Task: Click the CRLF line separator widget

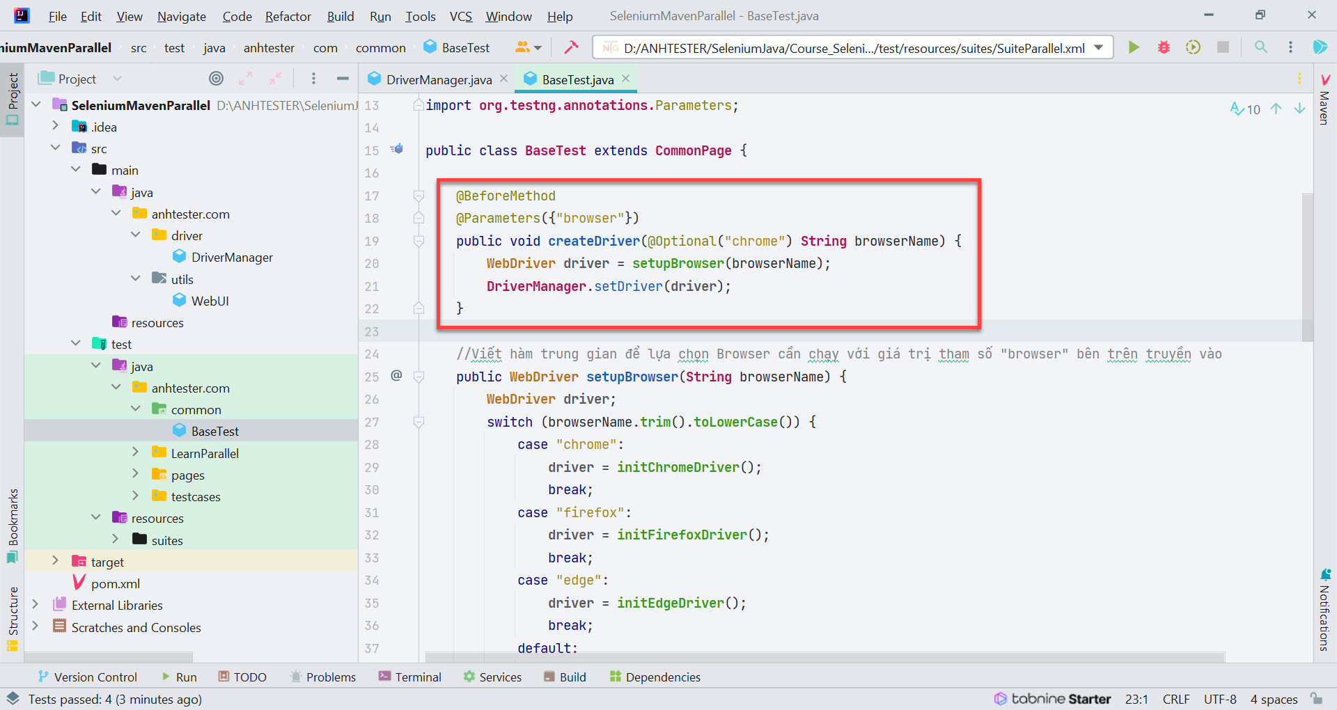Action: click(1176, 699)
